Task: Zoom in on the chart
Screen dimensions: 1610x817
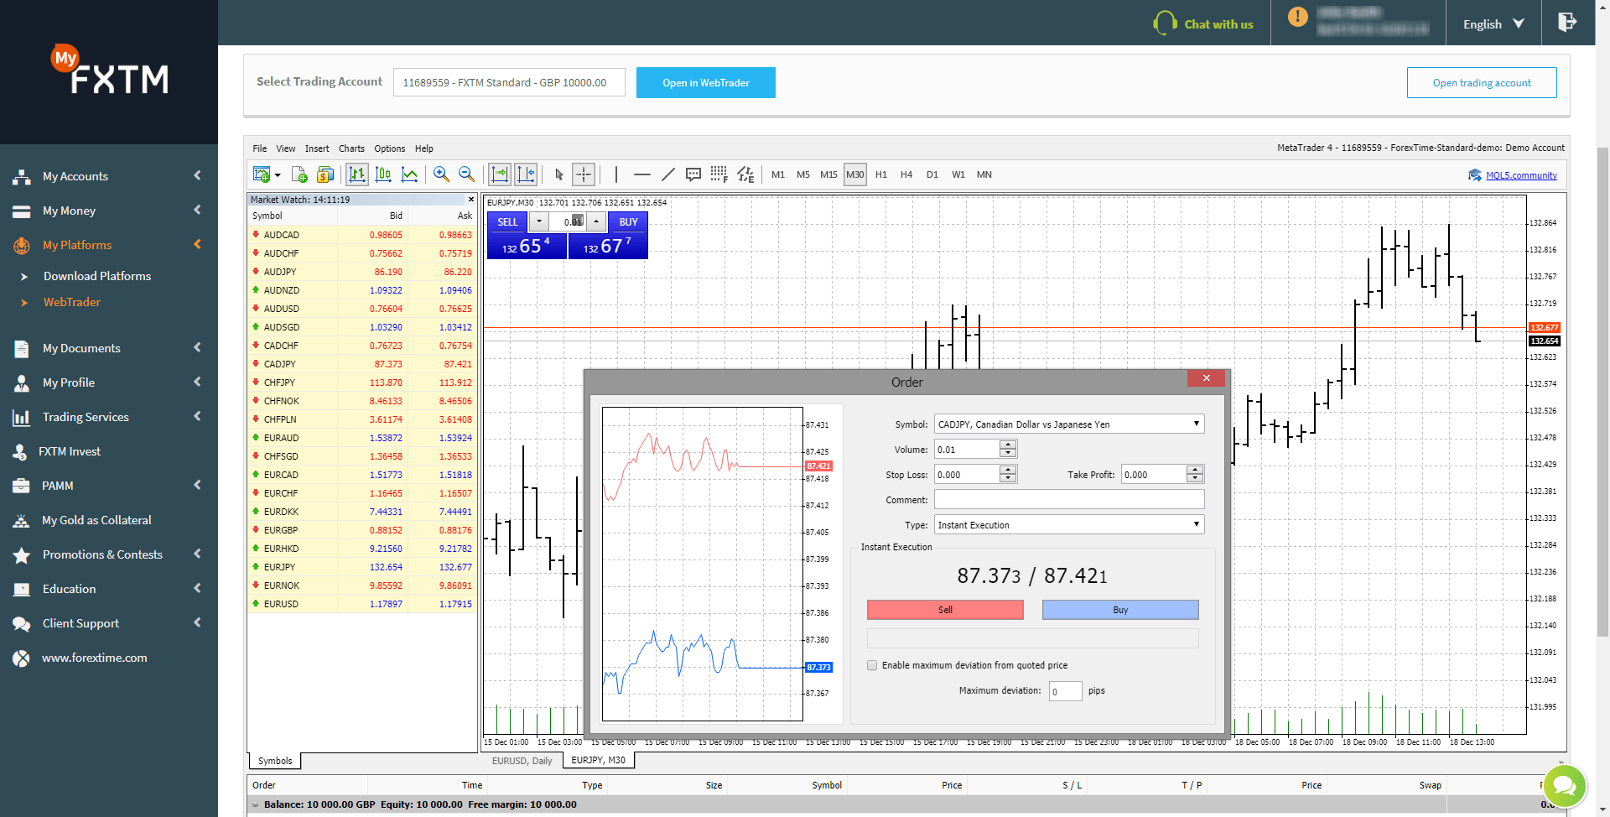Action: coord(441,174)
